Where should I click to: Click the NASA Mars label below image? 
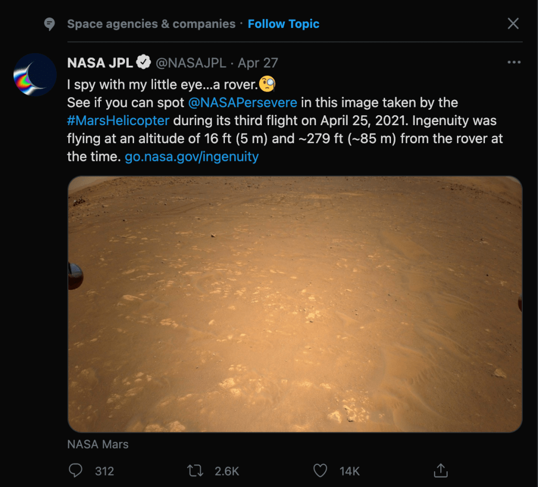[98, 444]
